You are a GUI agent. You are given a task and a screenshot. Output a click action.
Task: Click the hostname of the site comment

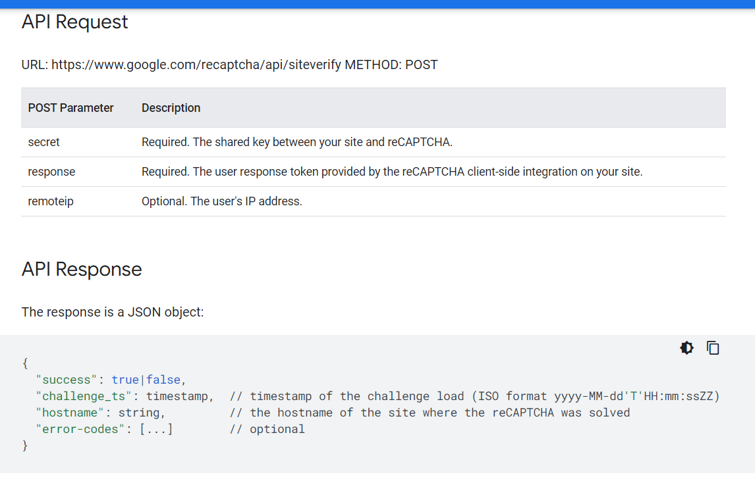(x=430, y=413)
